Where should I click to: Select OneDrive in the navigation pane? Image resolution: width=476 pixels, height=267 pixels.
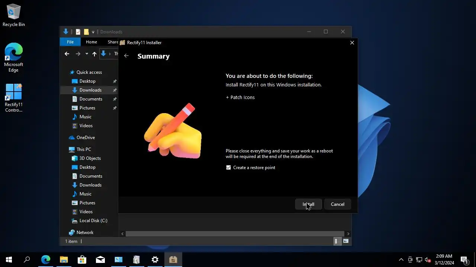[86, 138]
